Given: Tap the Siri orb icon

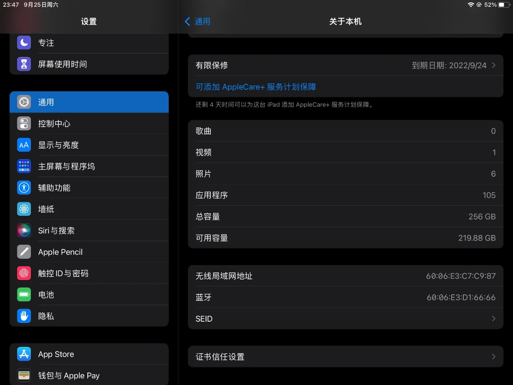Looking at the screenshot, I should pyautogui.click(x=24, y=230).
